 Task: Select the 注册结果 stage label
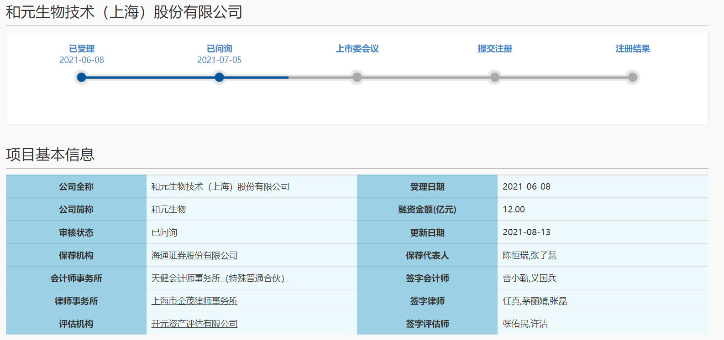click(x=633, y=49)
